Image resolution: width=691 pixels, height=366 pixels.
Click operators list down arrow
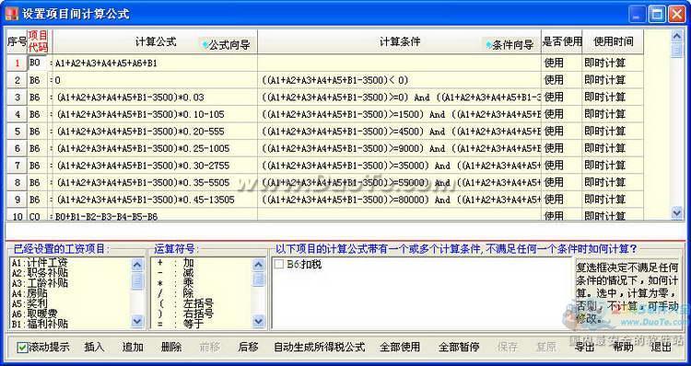click(259, 322)
